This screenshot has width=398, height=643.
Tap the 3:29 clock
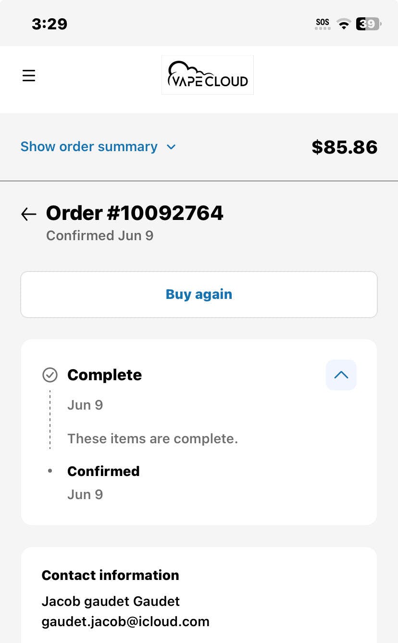click(x=50, y=24)
